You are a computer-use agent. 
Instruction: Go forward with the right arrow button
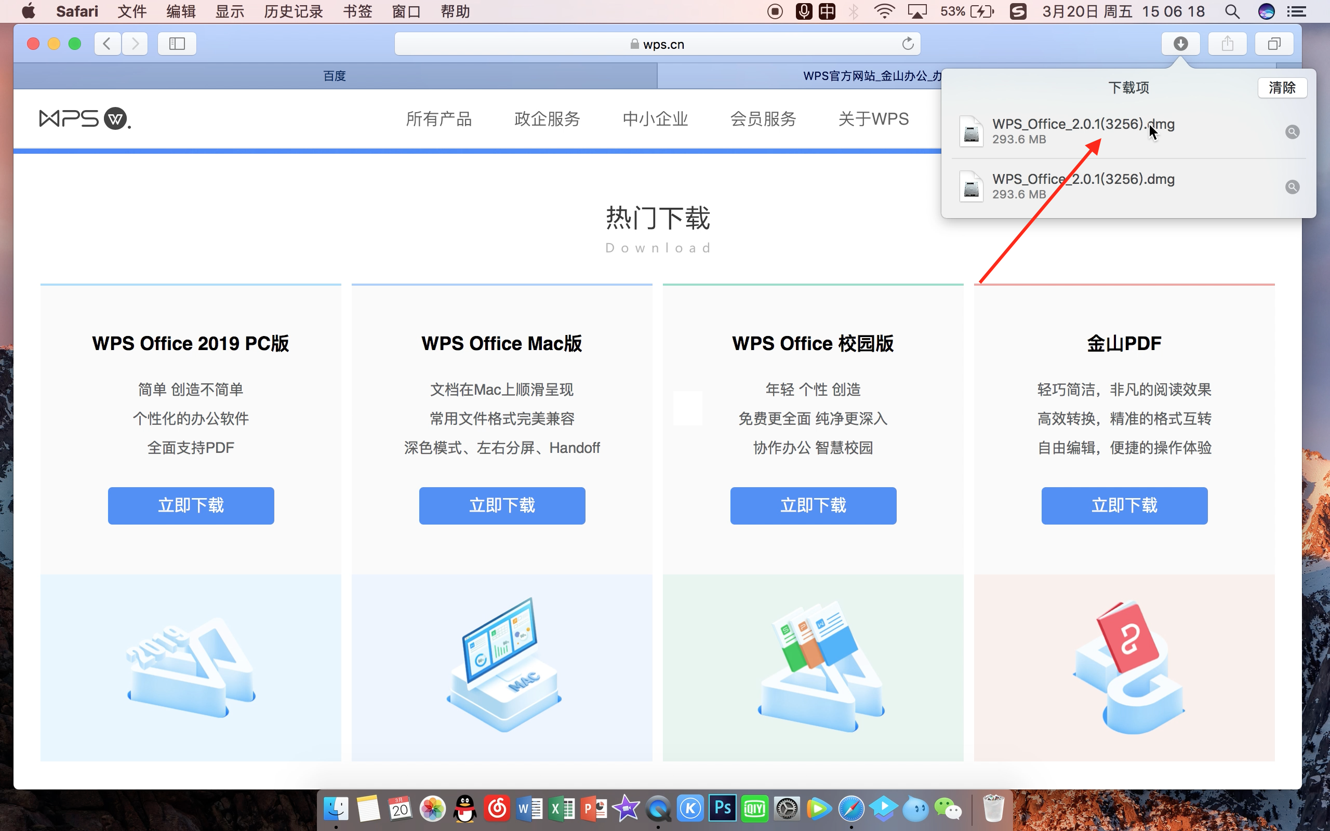pyautogui.click(x=135, y=44)
